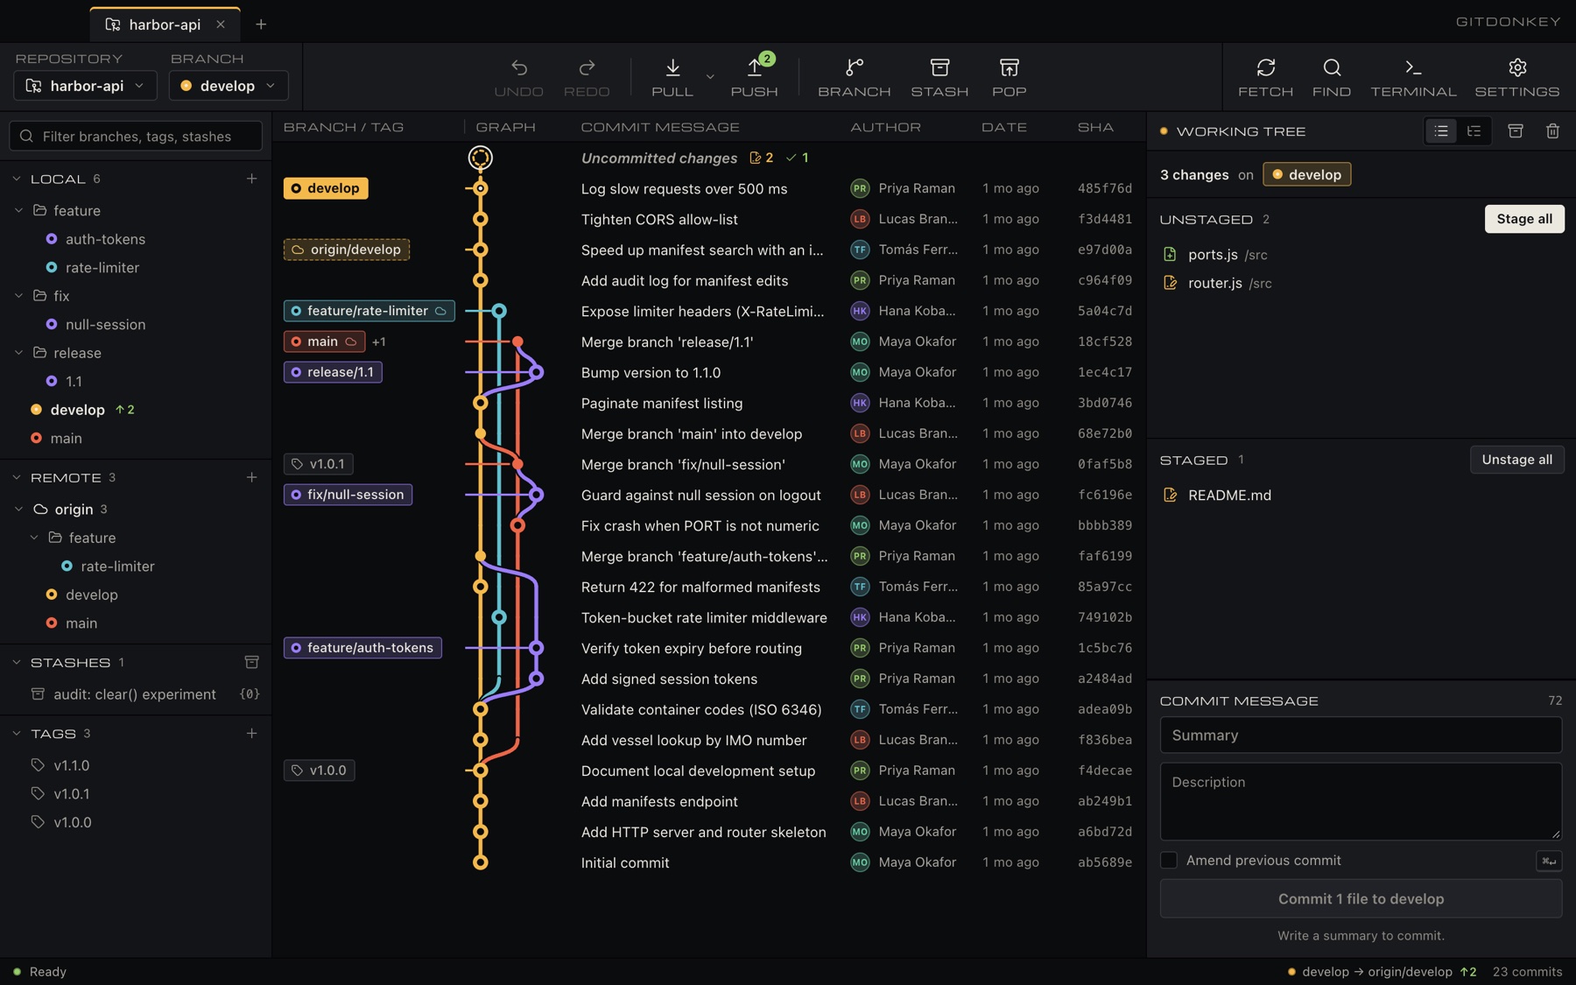Click the Stage all button
The width and height of the screenshot is (1576, 985).
click(x=1524, y=219)
